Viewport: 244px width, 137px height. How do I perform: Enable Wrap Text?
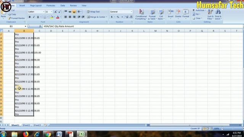tap(93, 12)
